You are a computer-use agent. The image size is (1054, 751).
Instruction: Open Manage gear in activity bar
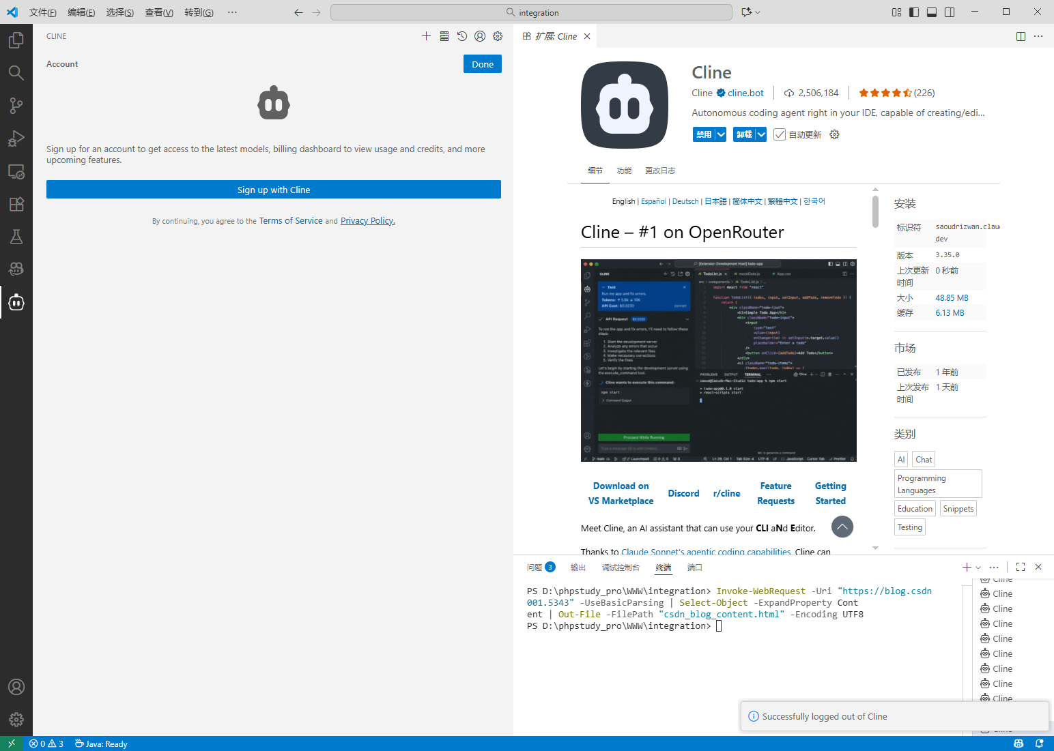(x=16, y=720)
